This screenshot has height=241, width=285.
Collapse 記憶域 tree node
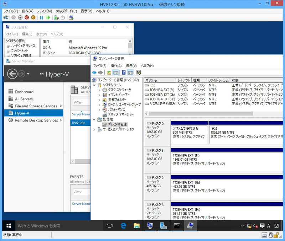coord(94,119)
